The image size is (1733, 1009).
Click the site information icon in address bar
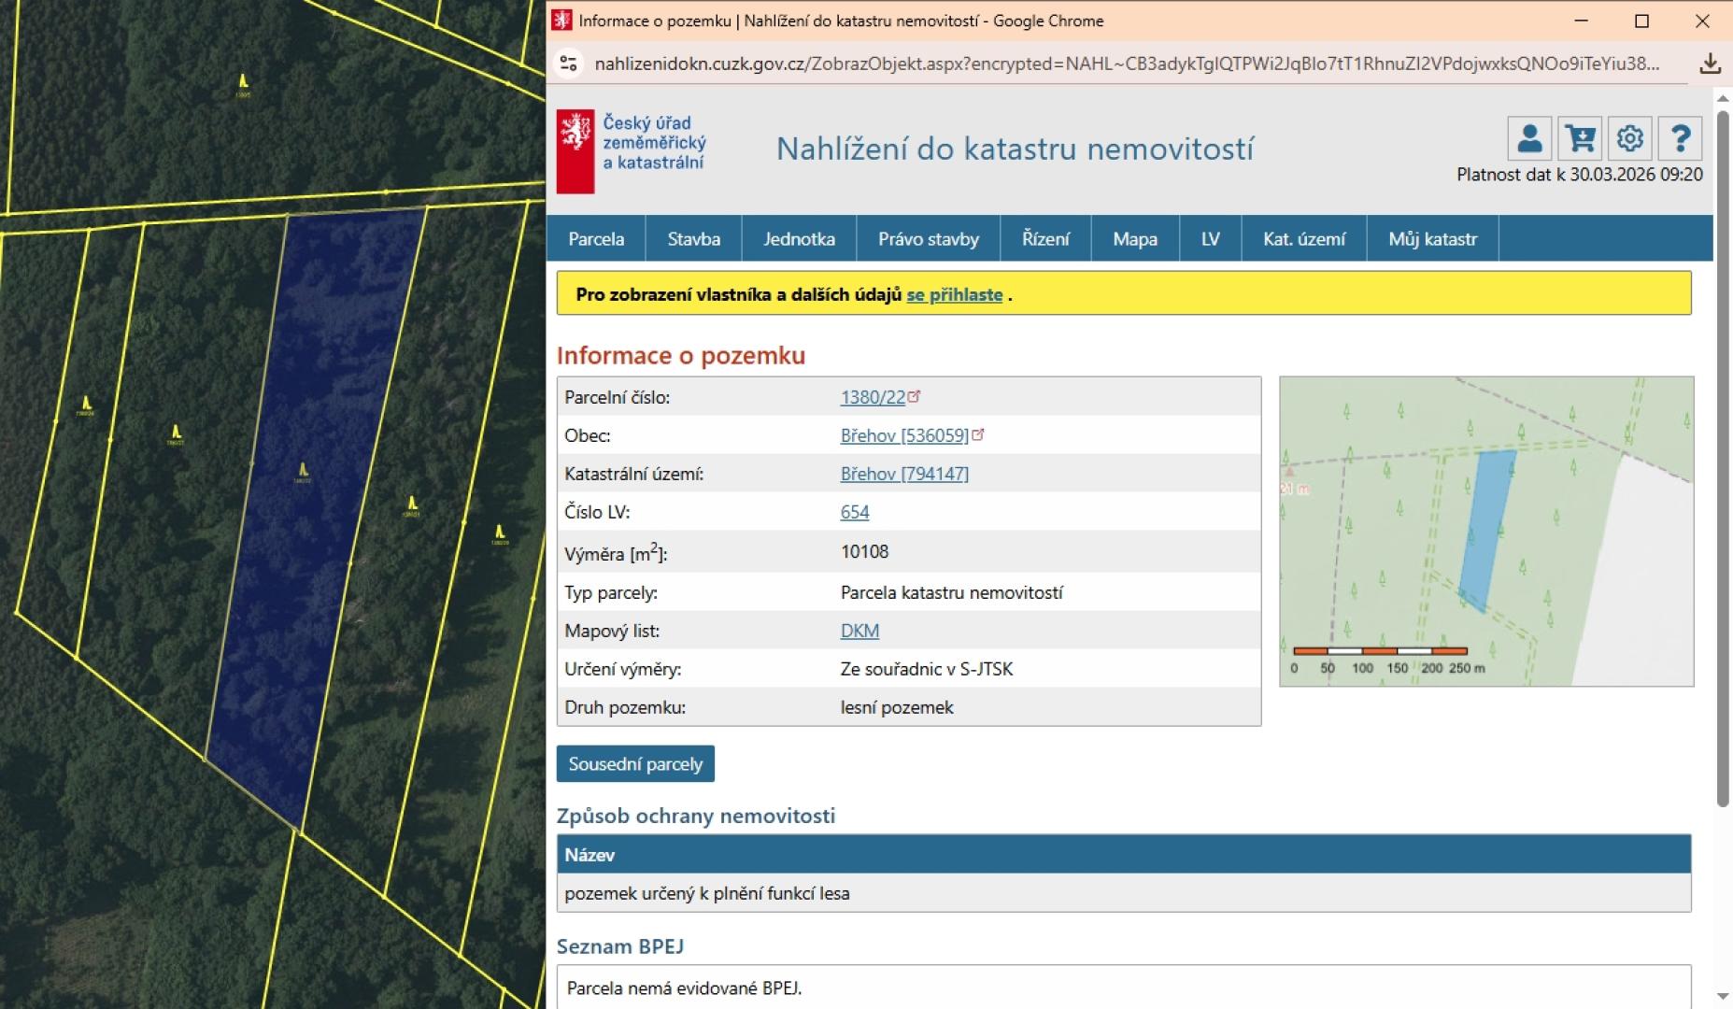[x=568, y=64]
